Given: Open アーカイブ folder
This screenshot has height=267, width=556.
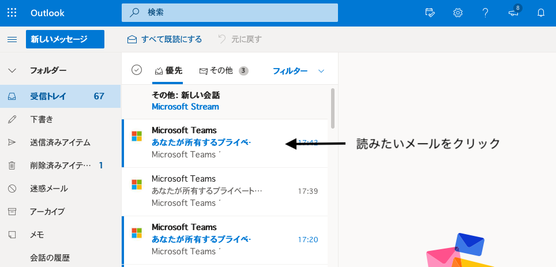Looking at the screenshot, I should pyautogui.click(x=61, y=212).
